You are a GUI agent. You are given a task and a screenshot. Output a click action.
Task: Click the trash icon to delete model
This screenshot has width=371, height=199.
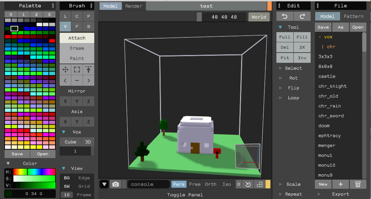358,184
